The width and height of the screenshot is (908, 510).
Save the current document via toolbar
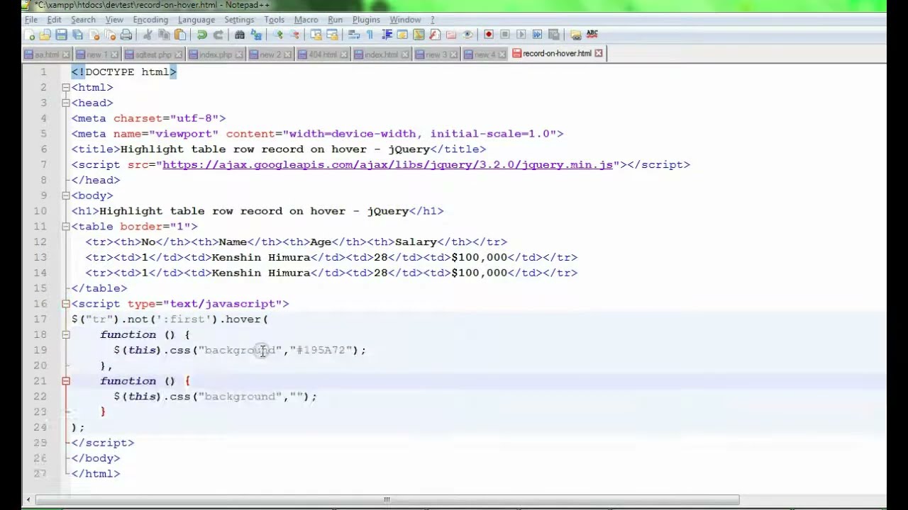tap(61, 35)
